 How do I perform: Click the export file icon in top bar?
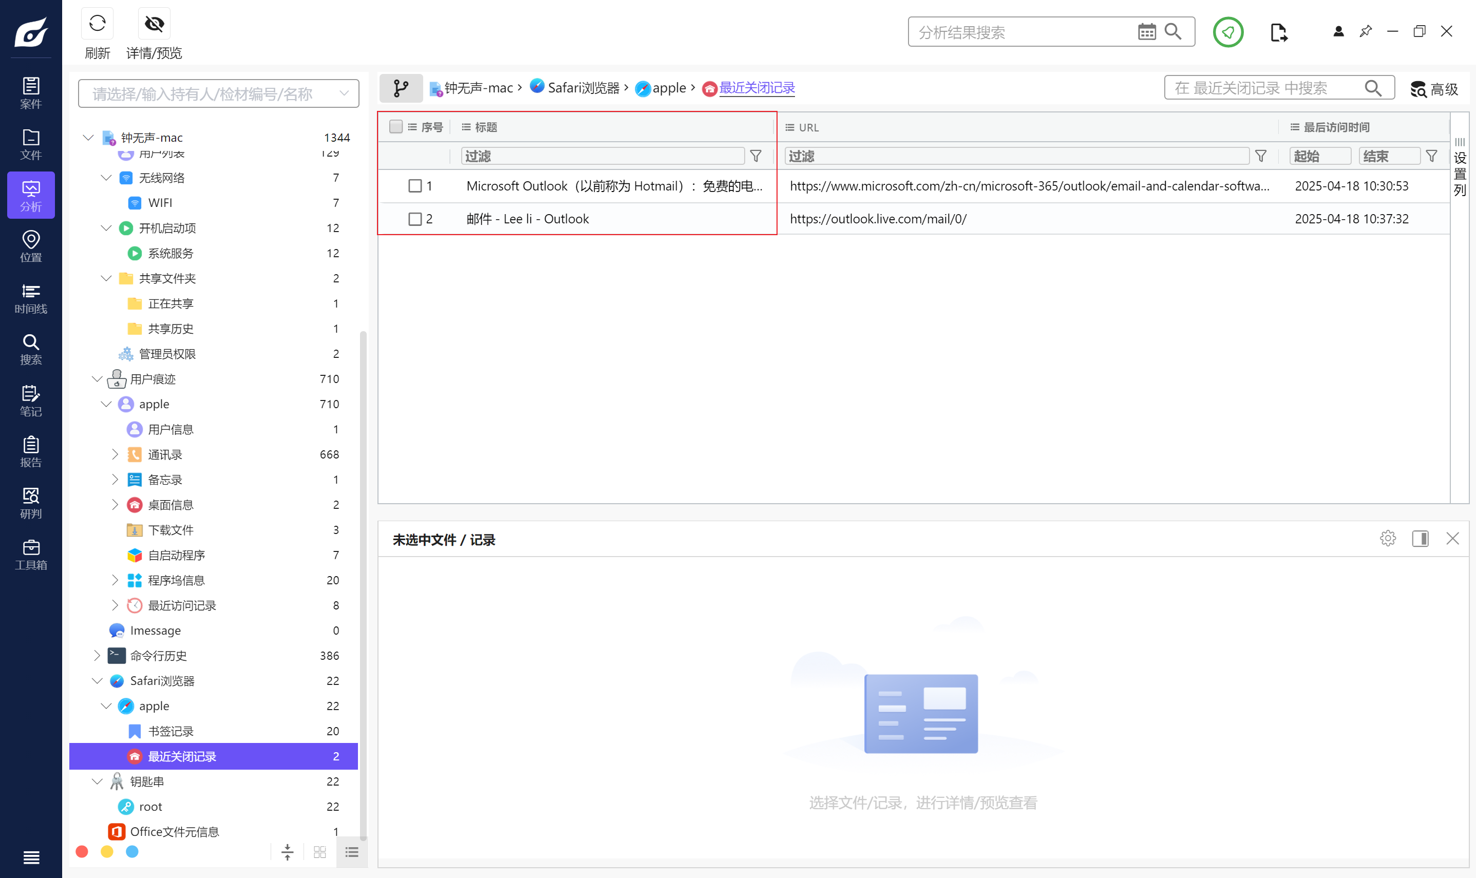click(1278, 32)
